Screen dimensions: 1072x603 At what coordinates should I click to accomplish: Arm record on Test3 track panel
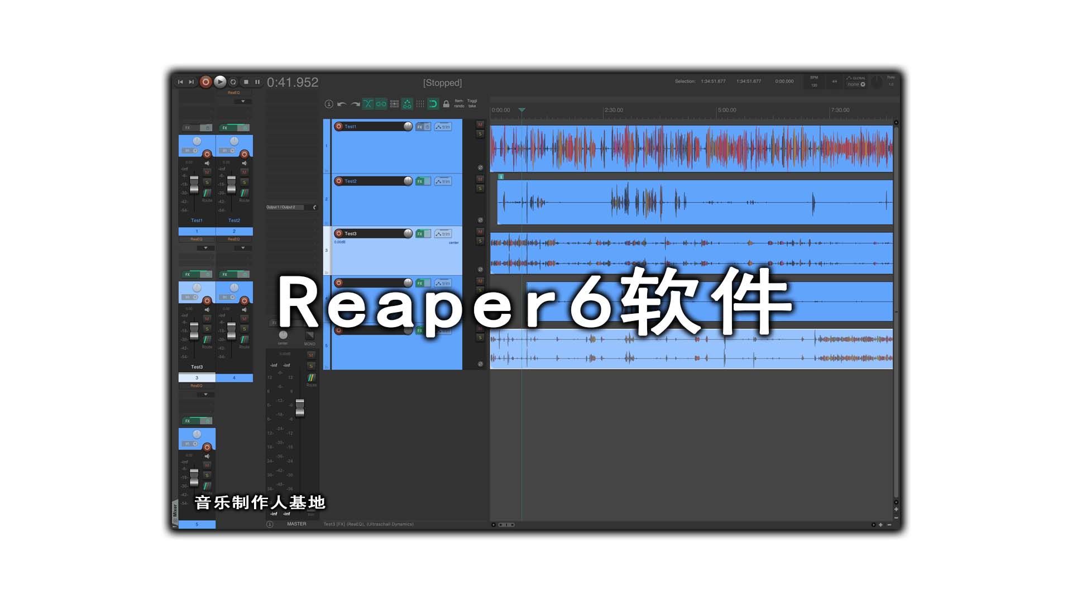pos(339,233)
